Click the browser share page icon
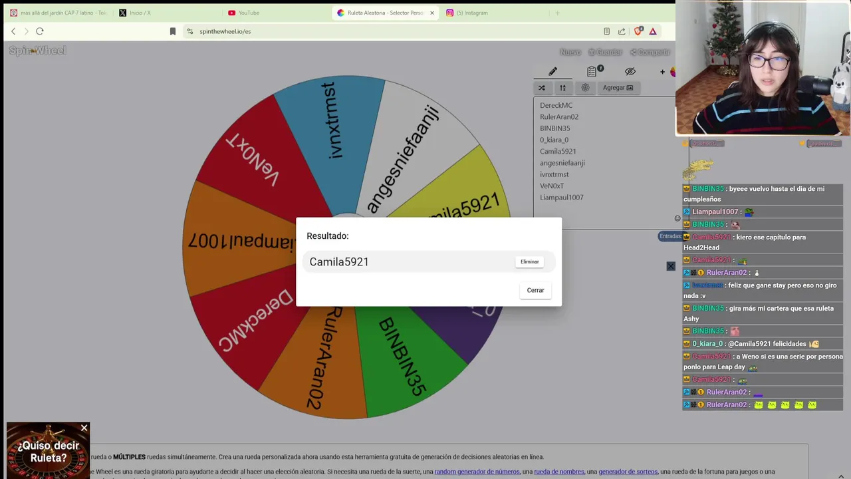This screenshot has height=479, width=851. point(622,31)
